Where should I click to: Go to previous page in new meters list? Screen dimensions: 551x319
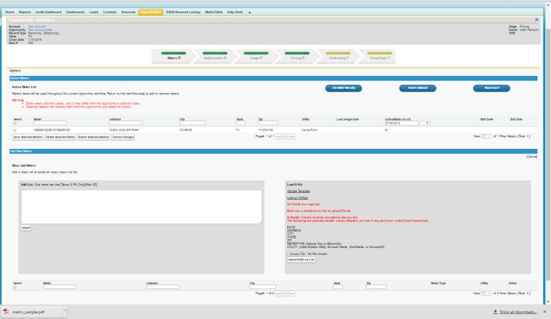(283, 294)
